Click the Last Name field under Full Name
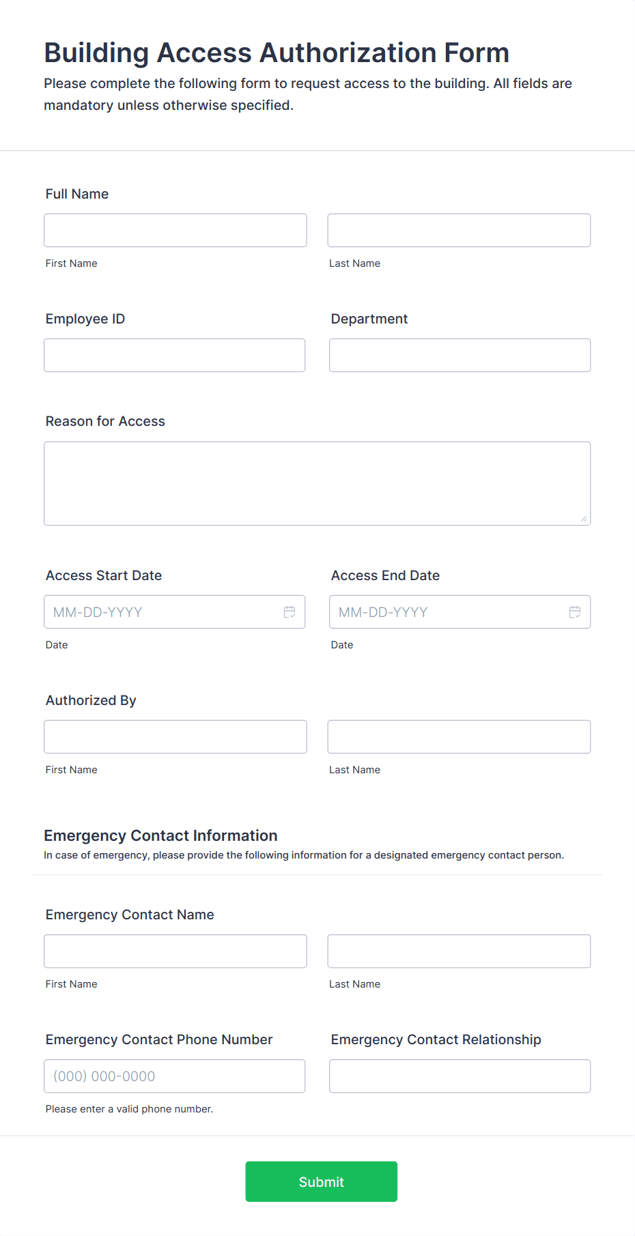 (x=458, y=230)
